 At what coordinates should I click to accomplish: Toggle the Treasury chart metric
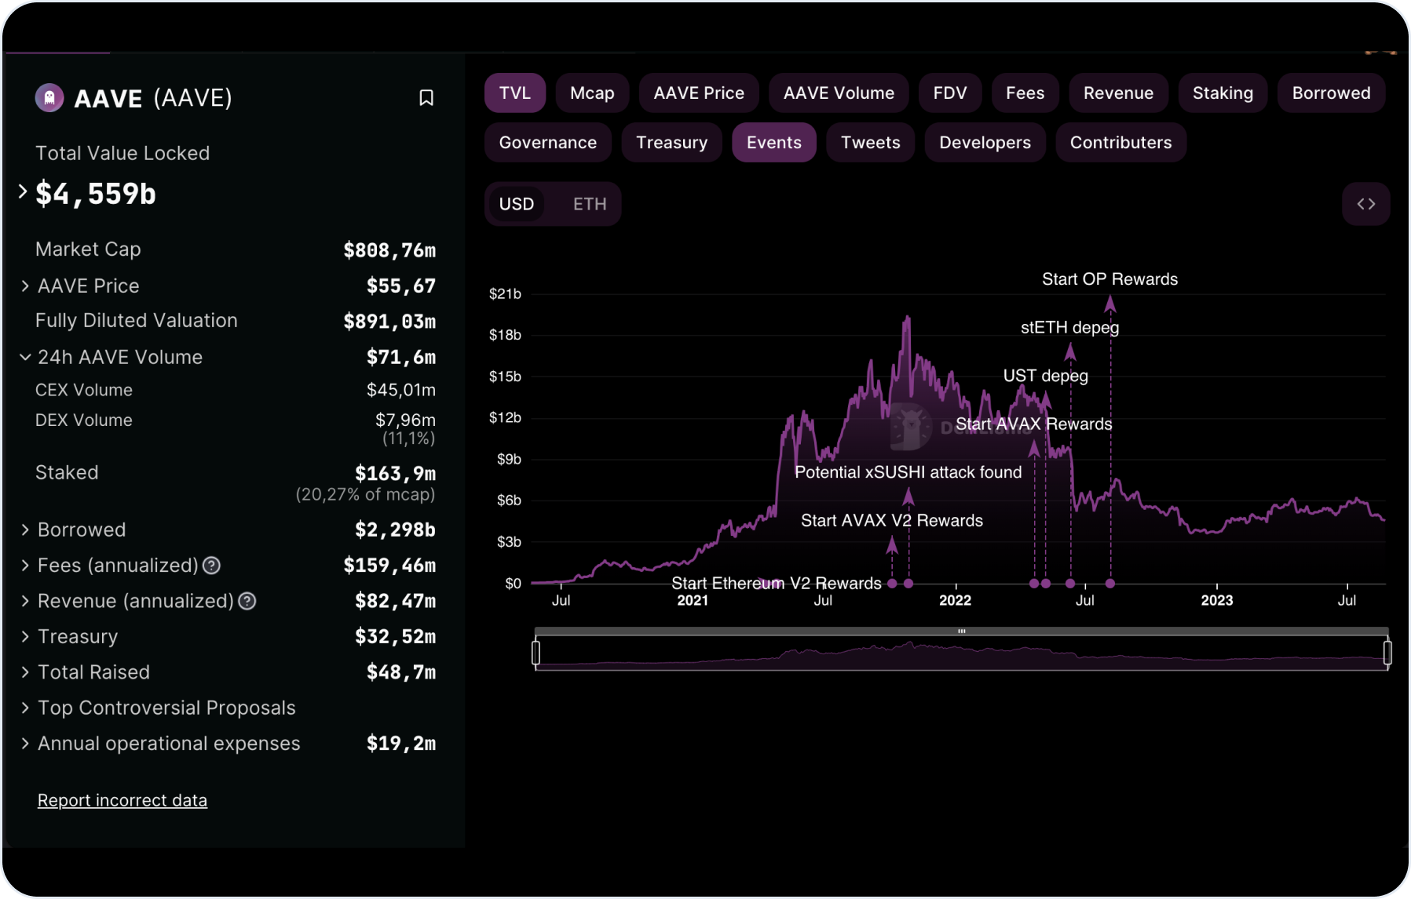point(671,143)
